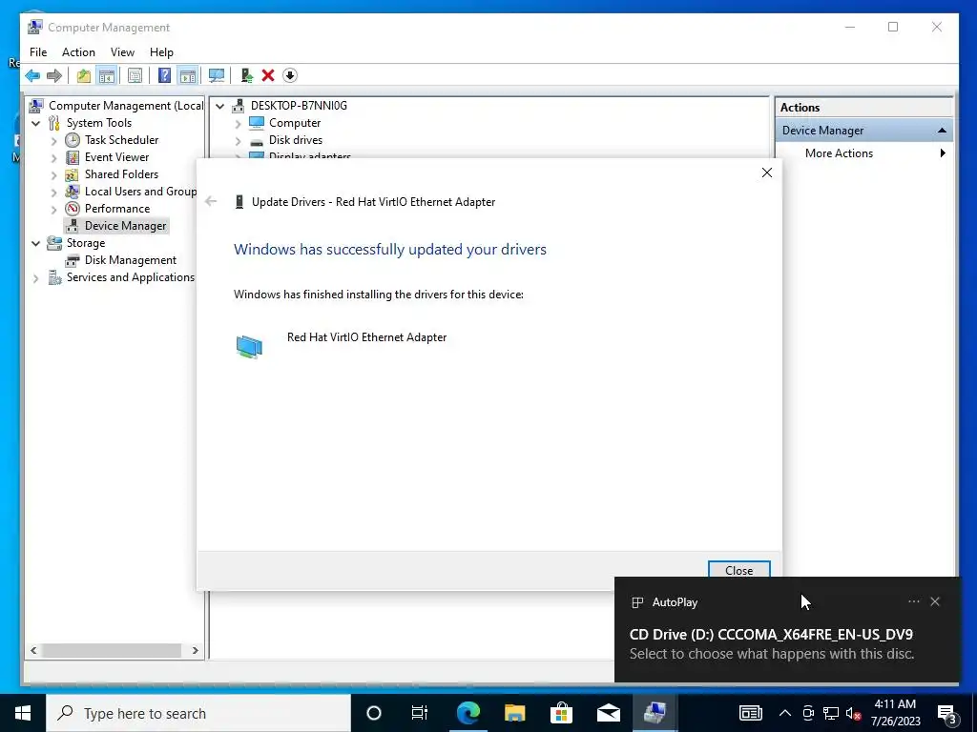Open Task View from the taskbar
Screen dimensions: 977x732
coord(420,713)
